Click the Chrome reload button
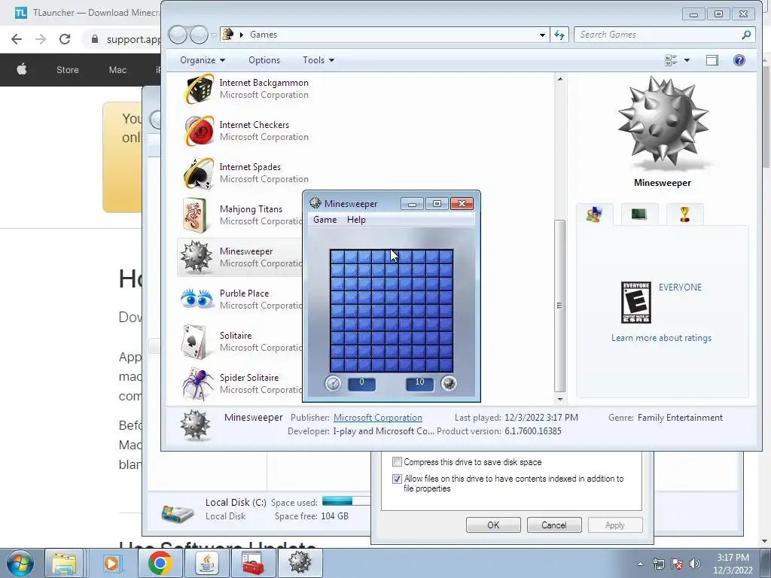Image resolution: width=771 pixels, height=578 pixels. tap(65, 39)
